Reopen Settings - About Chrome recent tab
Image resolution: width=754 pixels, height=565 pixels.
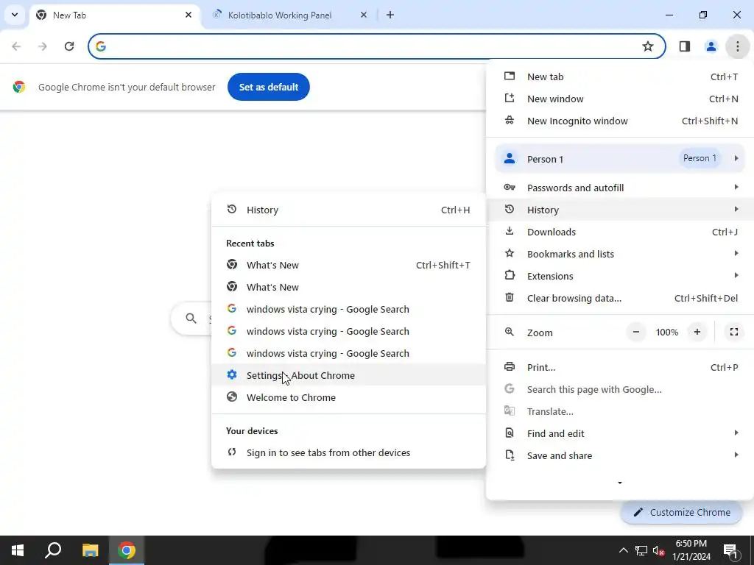348,376
